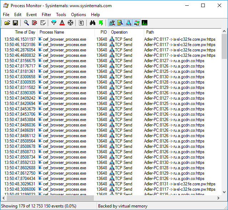Click TCP Send operation in 13:50:48,3086006 row
Viewport: 228px width, 210px height.
coord(123,189)
